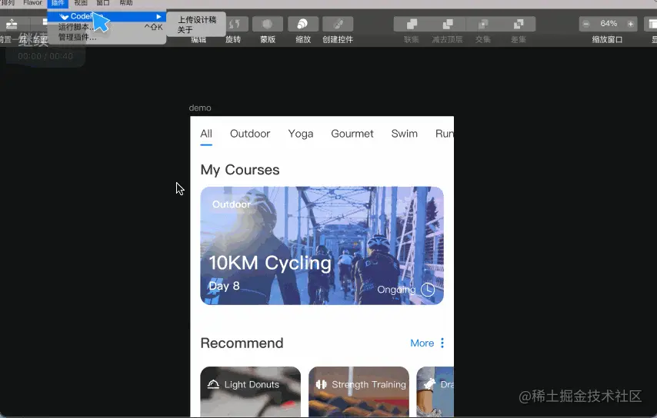Click the Bring Forward toolbar icon
Image resolution: width=657 pixels, height=418 pixels.
coord(12,25)
